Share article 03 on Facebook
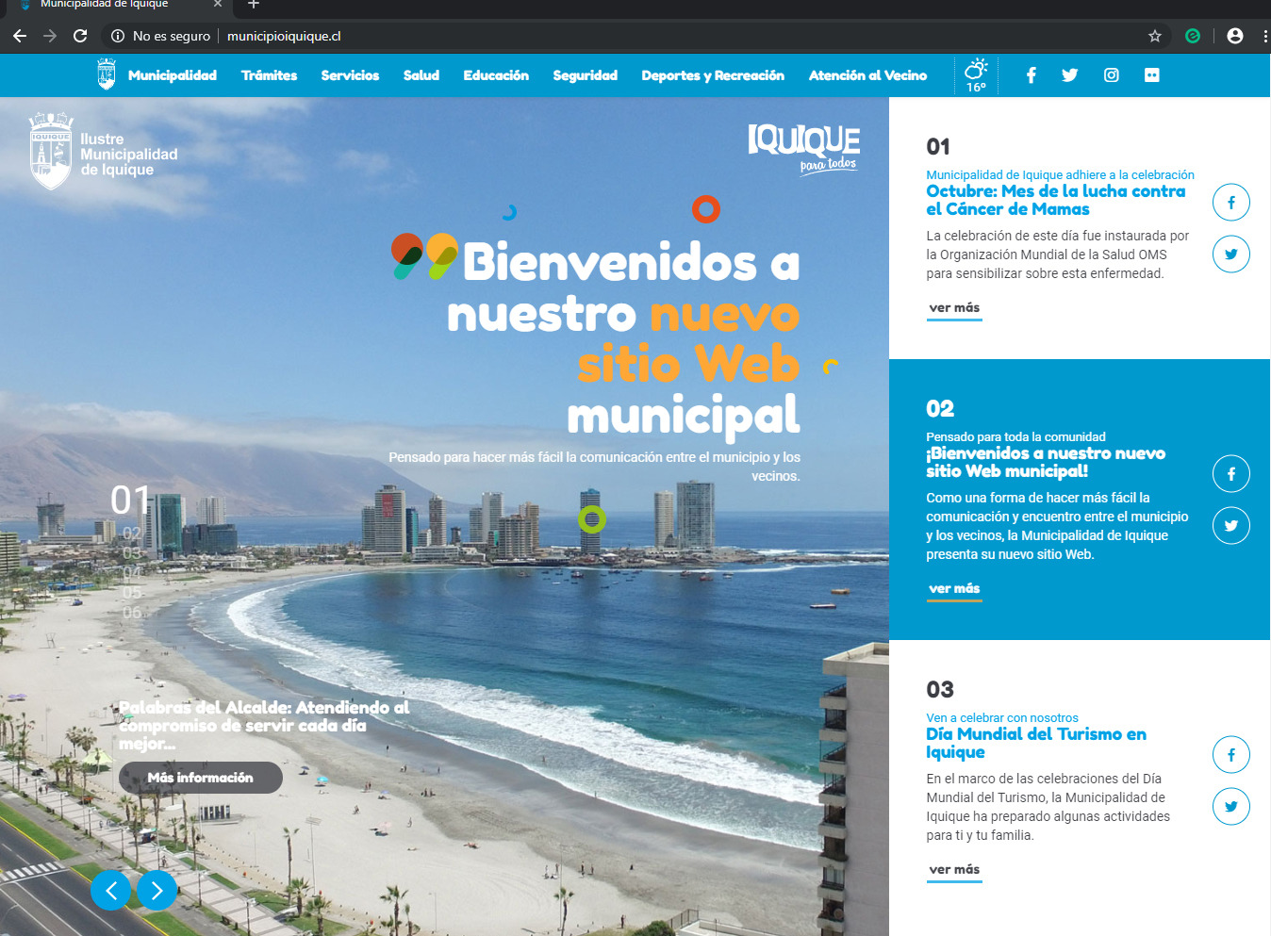The height and width of the screenshot is (936, 1271). (1230, 755)
